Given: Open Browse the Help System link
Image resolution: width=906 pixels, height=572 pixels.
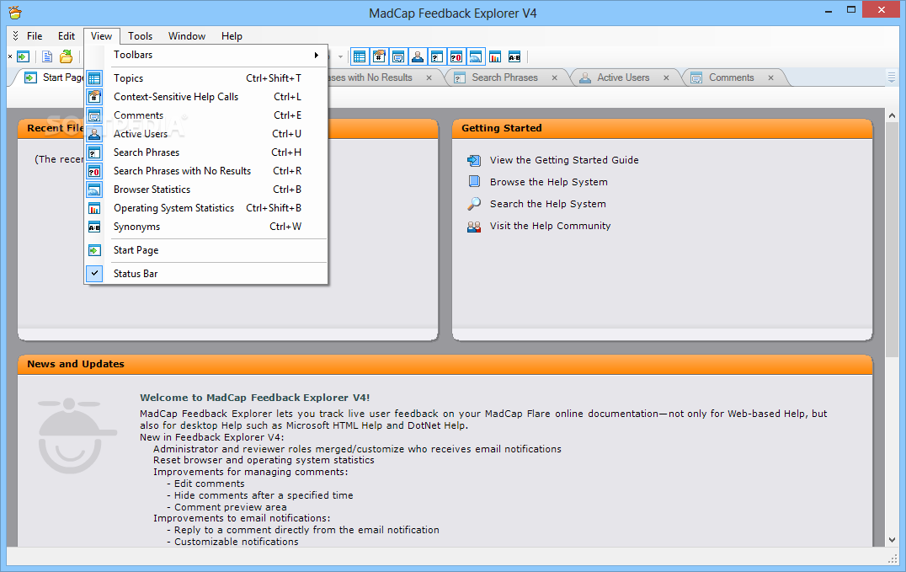Looking at the screenshot, I should coord(549,182).
